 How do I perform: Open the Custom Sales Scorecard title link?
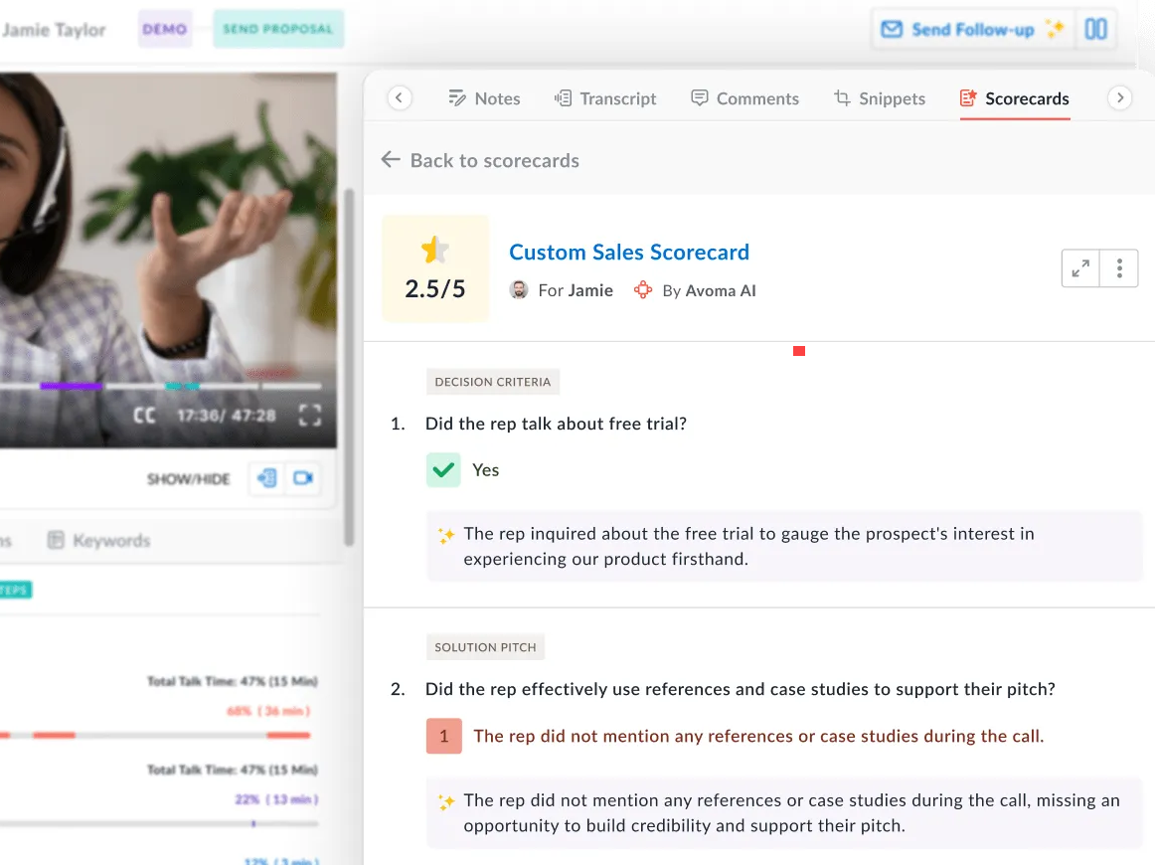(628, 252)
